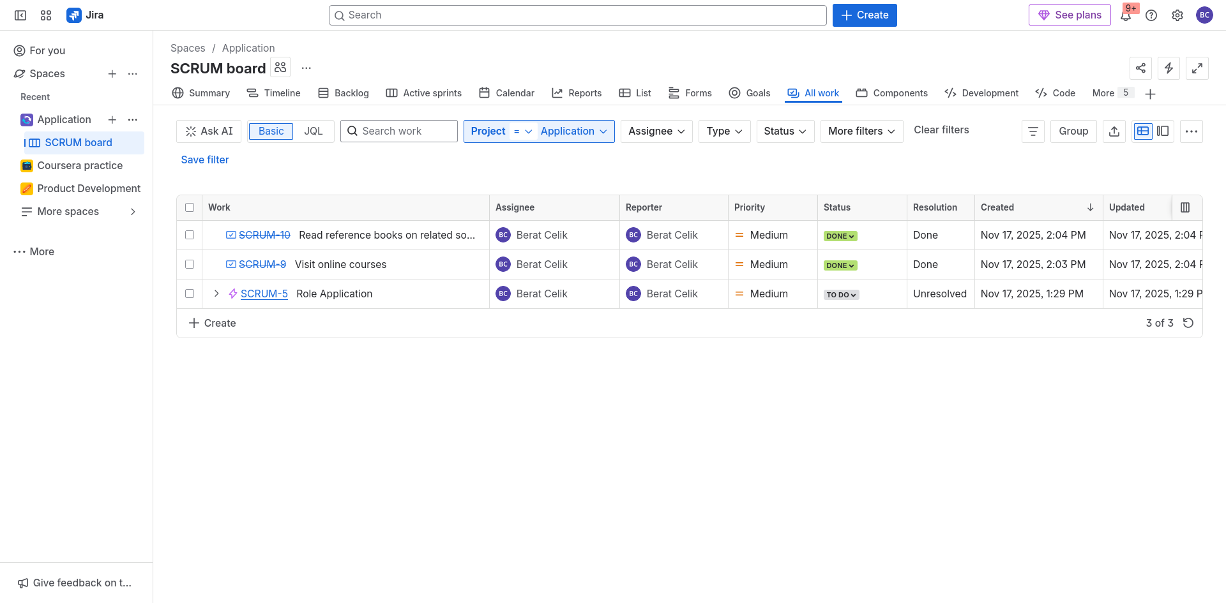Open the column configuration icon
Image resolution: width=1226 pixels, height=603 pixels.
tap(1185, 207)
